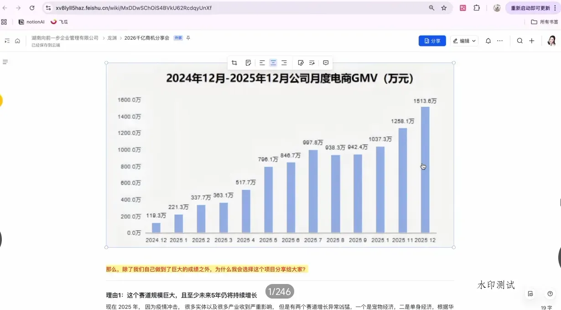Open the image annotation/edit icon in toolbar
Image resolution: width=561 pixels, height=310 pixels.
(248, 63)
